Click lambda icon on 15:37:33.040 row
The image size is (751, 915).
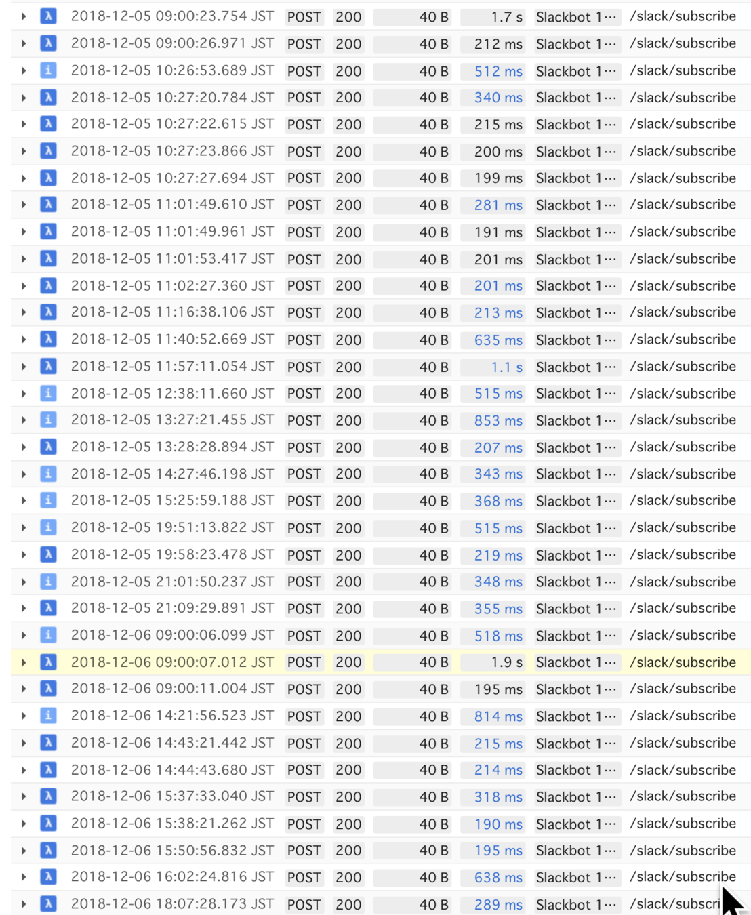point(48,796)
